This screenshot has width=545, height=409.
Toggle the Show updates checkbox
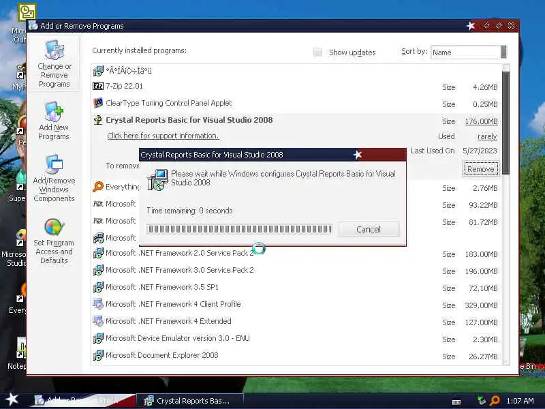317,52
